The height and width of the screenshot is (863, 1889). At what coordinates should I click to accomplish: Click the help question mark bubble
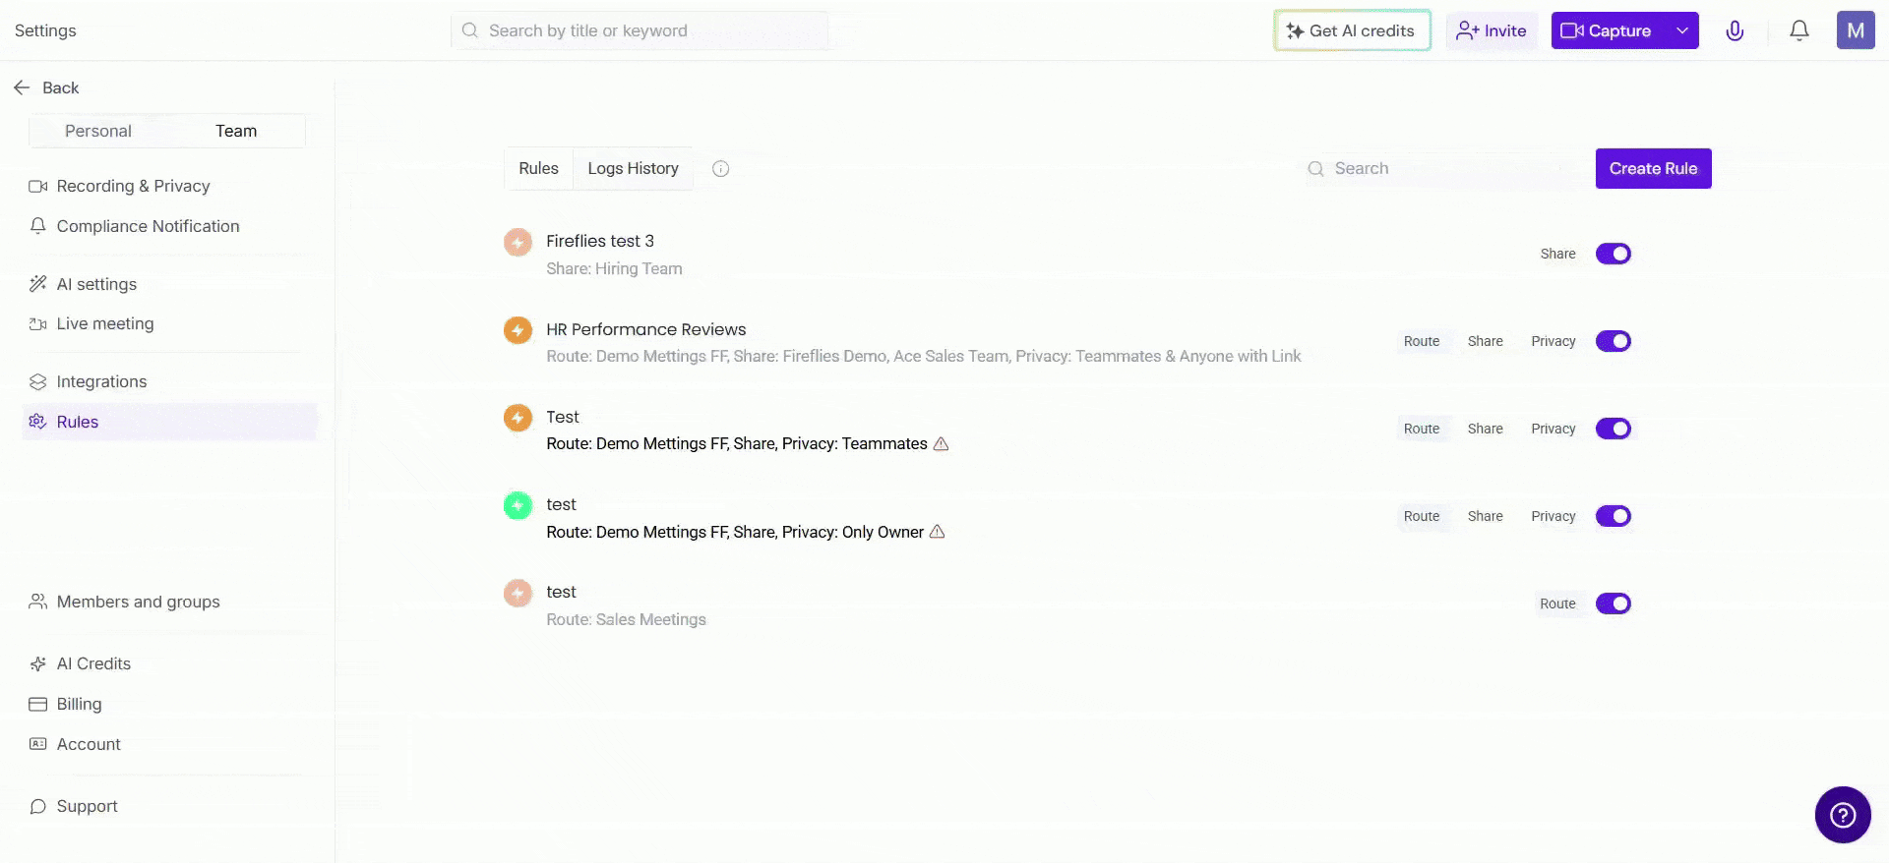pyautogui.click(x=1843, y=815)
